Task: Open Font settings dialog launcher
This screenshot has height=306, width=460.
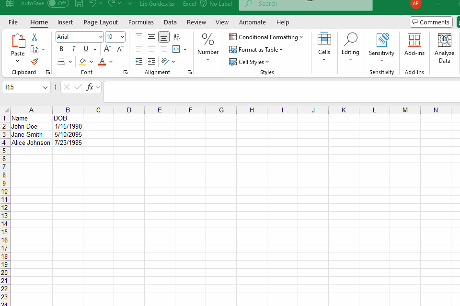Action: pos(126,72)
